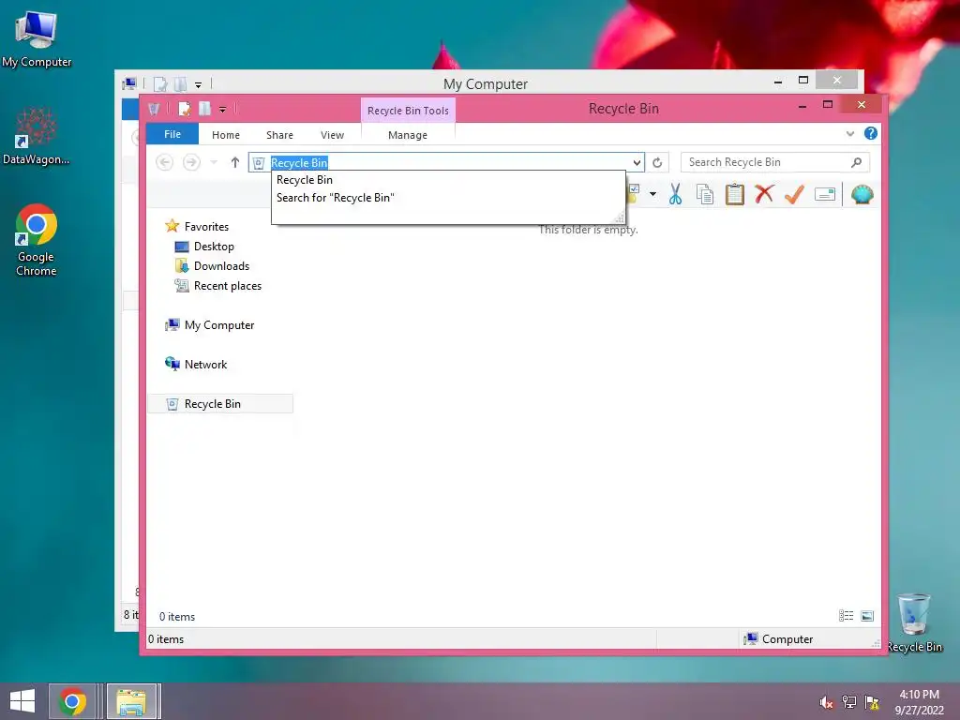
Task: Open the My Computer desktop shortcut
Action: 37,39
